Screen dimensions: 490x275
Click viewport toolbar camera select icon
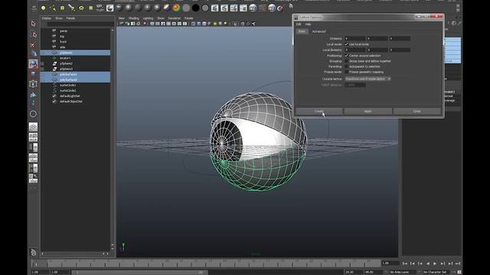(x=122, y=24)
